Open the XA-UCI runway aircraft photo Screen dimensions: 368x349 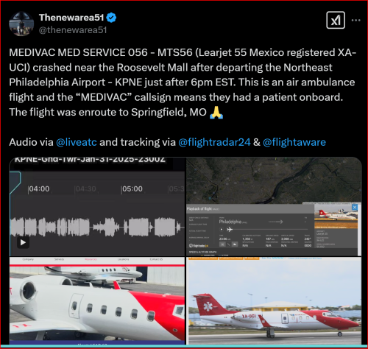274,300
